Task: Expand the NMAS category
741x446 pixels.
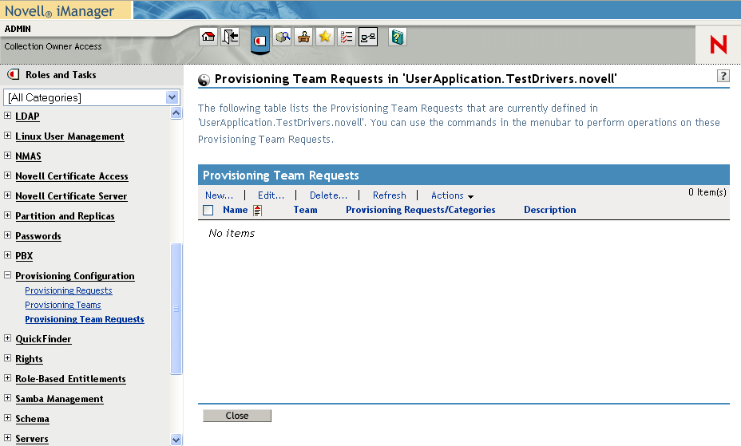Action: (x=7, y=156)
